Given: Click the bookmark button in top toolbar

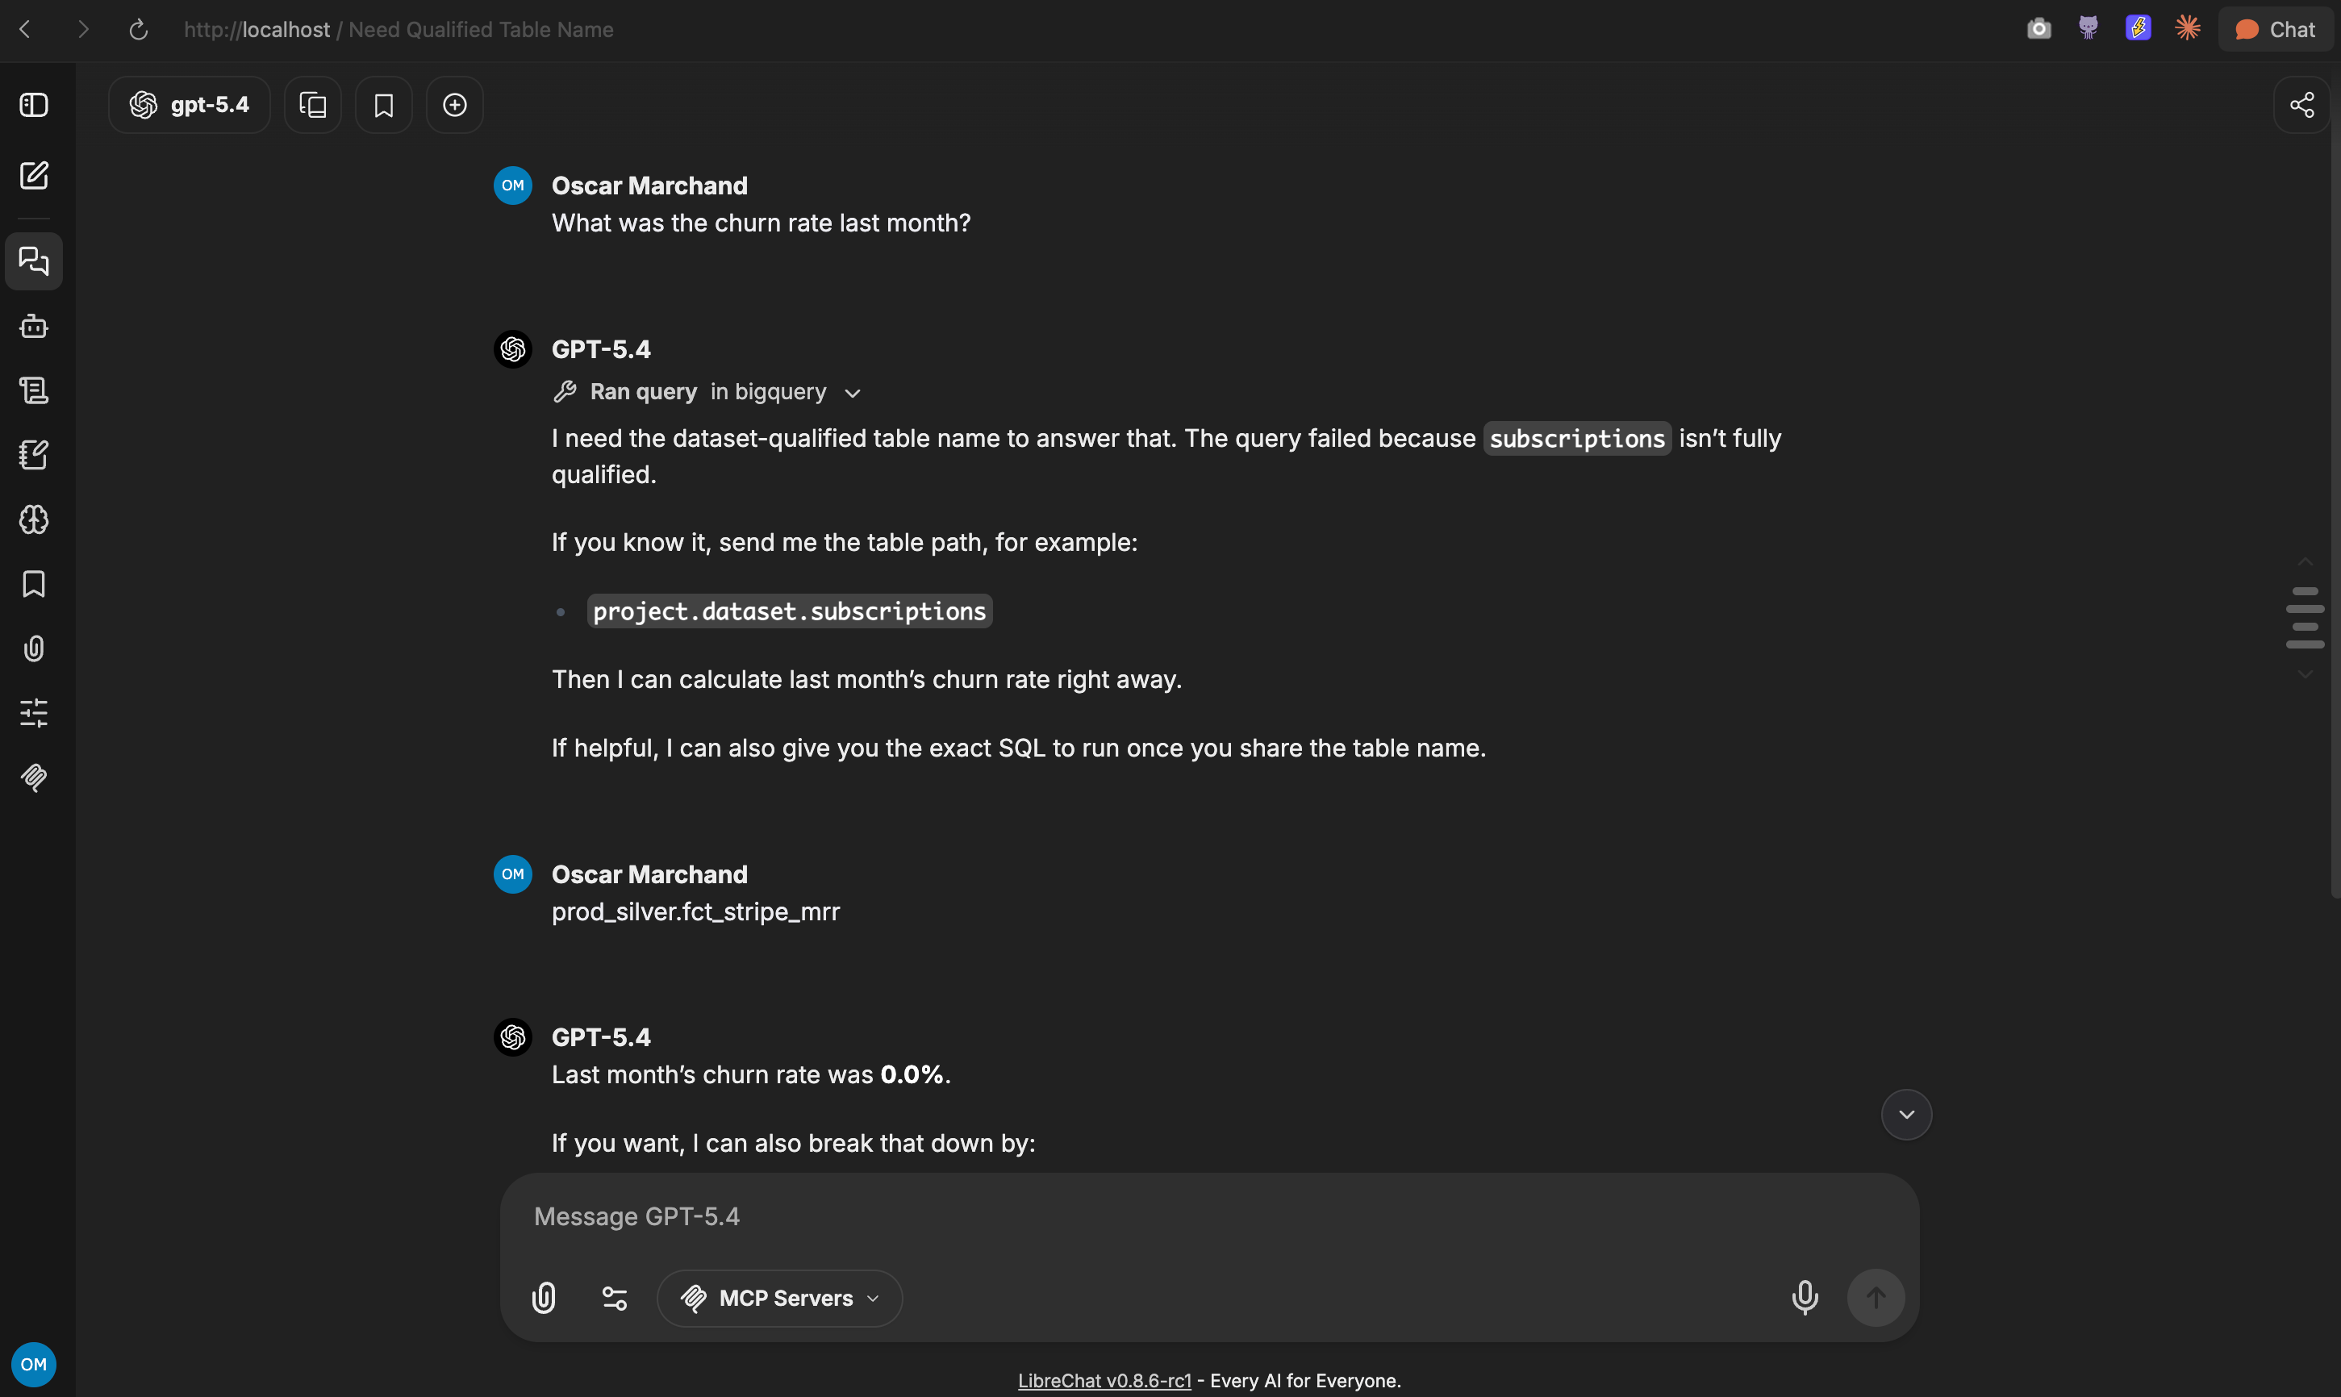Looking at the screenshot, I should point(383,105).
